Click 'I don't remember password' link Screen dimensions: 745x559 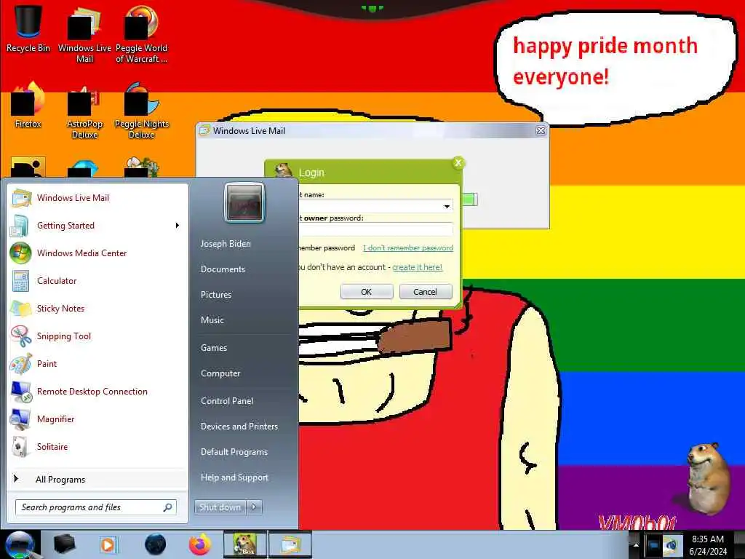(408, 247)
